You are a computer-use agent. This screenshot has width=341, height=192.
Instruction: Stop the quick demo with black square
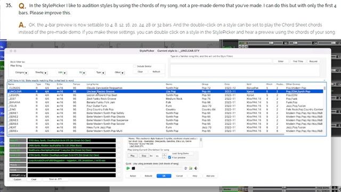134,169
